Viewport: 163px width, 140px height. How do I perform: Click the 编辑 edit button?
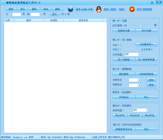click(57, 9)
